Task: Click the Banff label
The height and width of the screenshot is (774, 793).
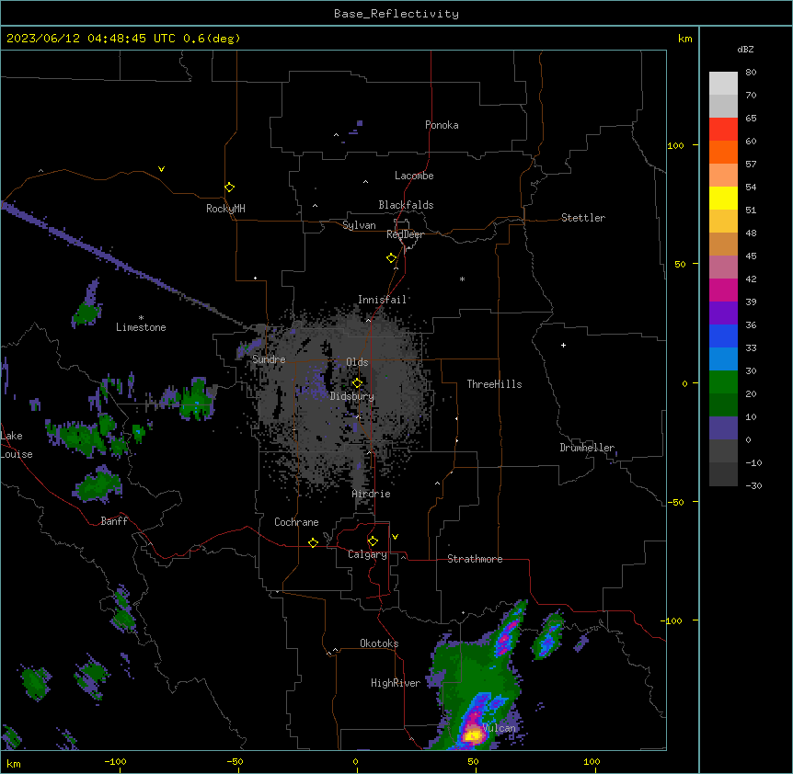Action: point(114,521)
